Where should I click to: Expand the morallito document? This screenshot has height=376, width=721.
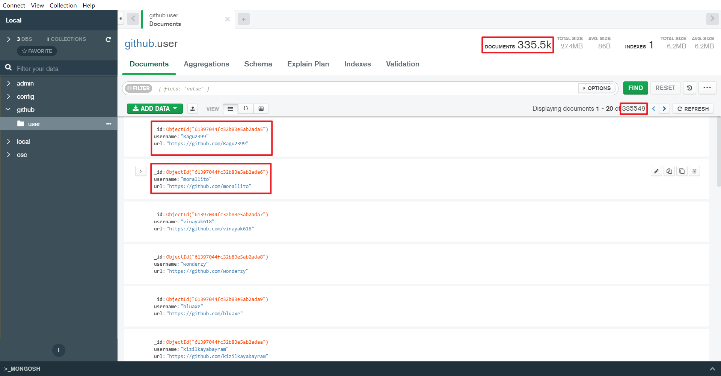tap(140, 171)
